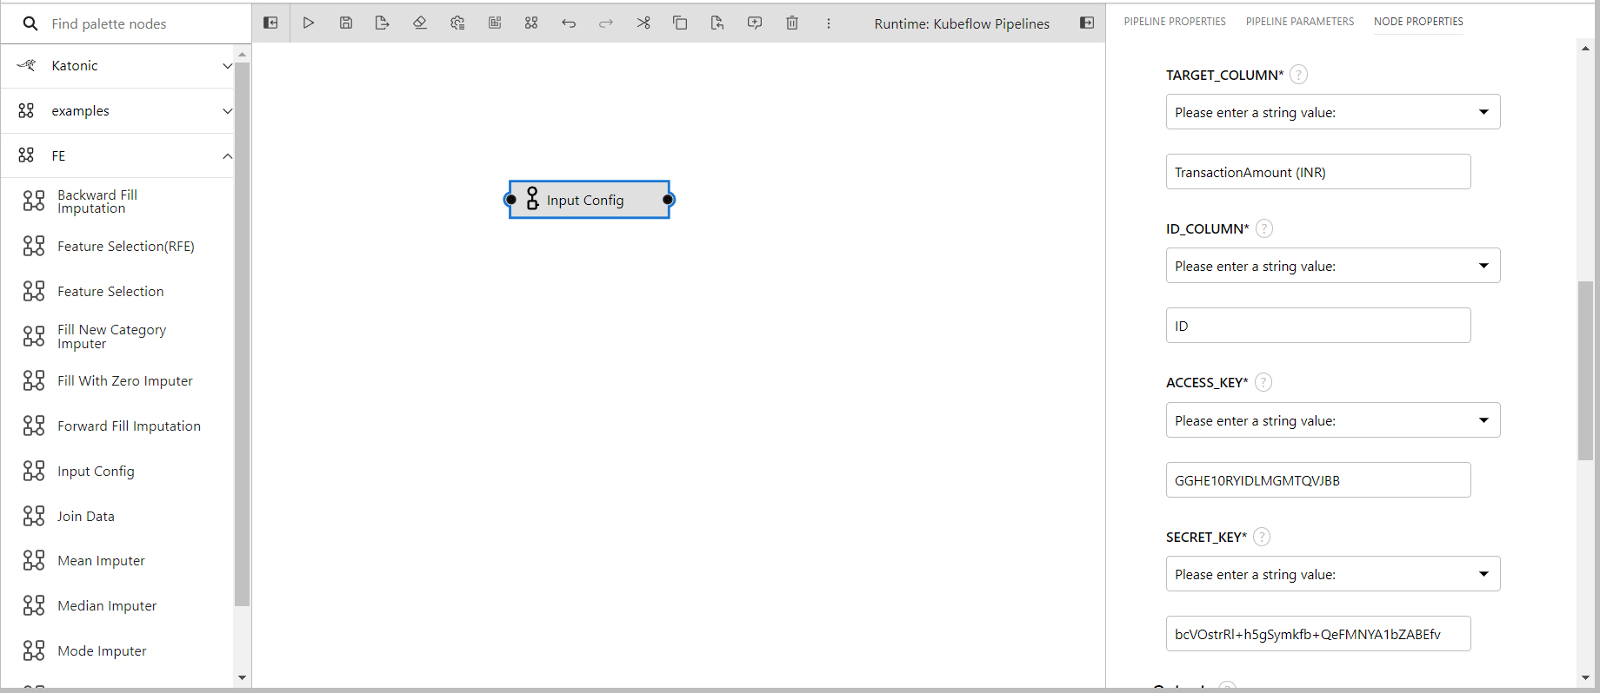Open SECRET_KEY value type dropdown
Image resolution: width=1600 pixels, height=693 pixels.
1333,574
